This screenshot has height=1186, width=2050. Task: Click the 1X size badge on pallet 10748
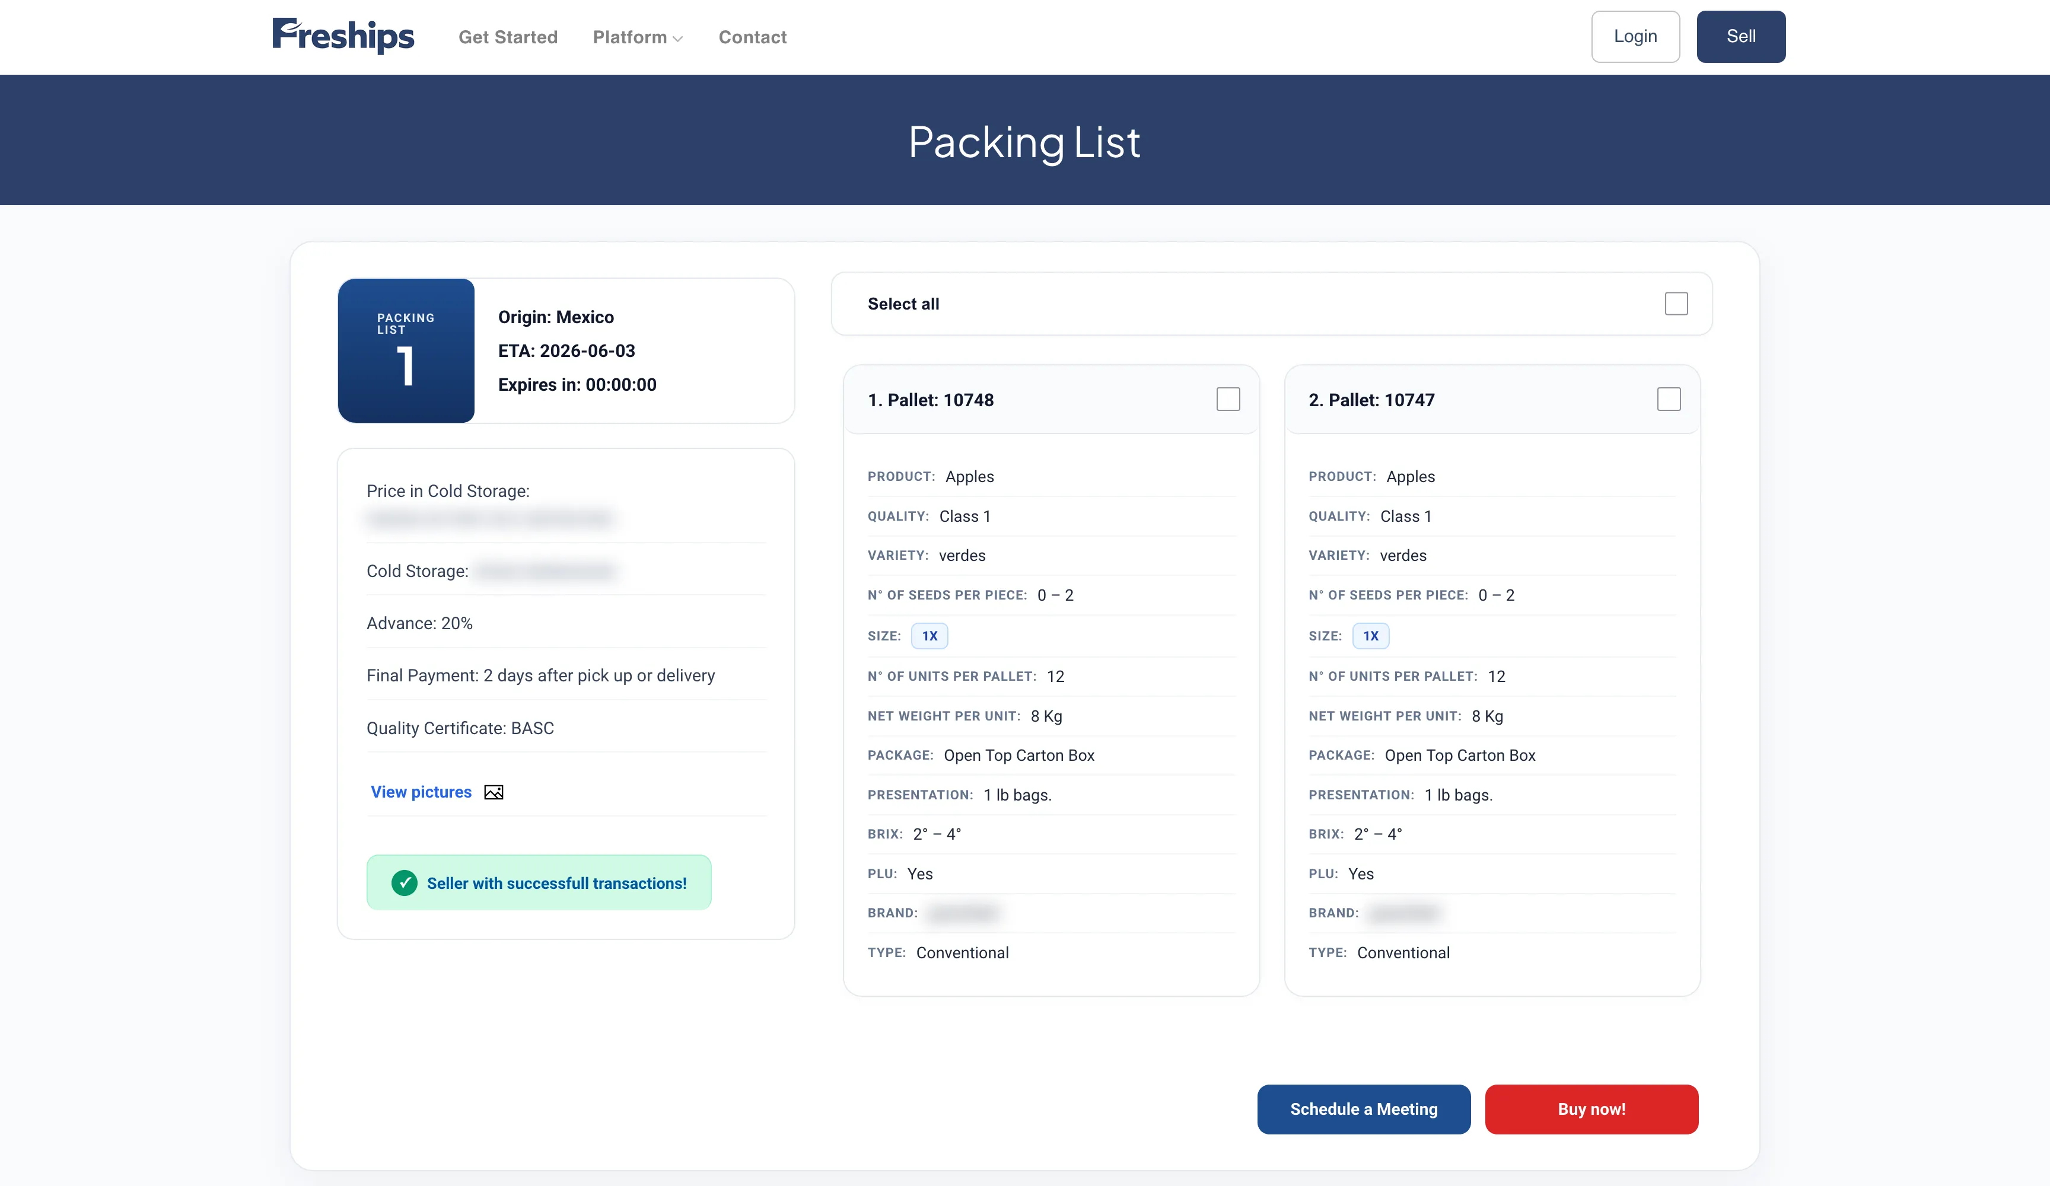930,636
